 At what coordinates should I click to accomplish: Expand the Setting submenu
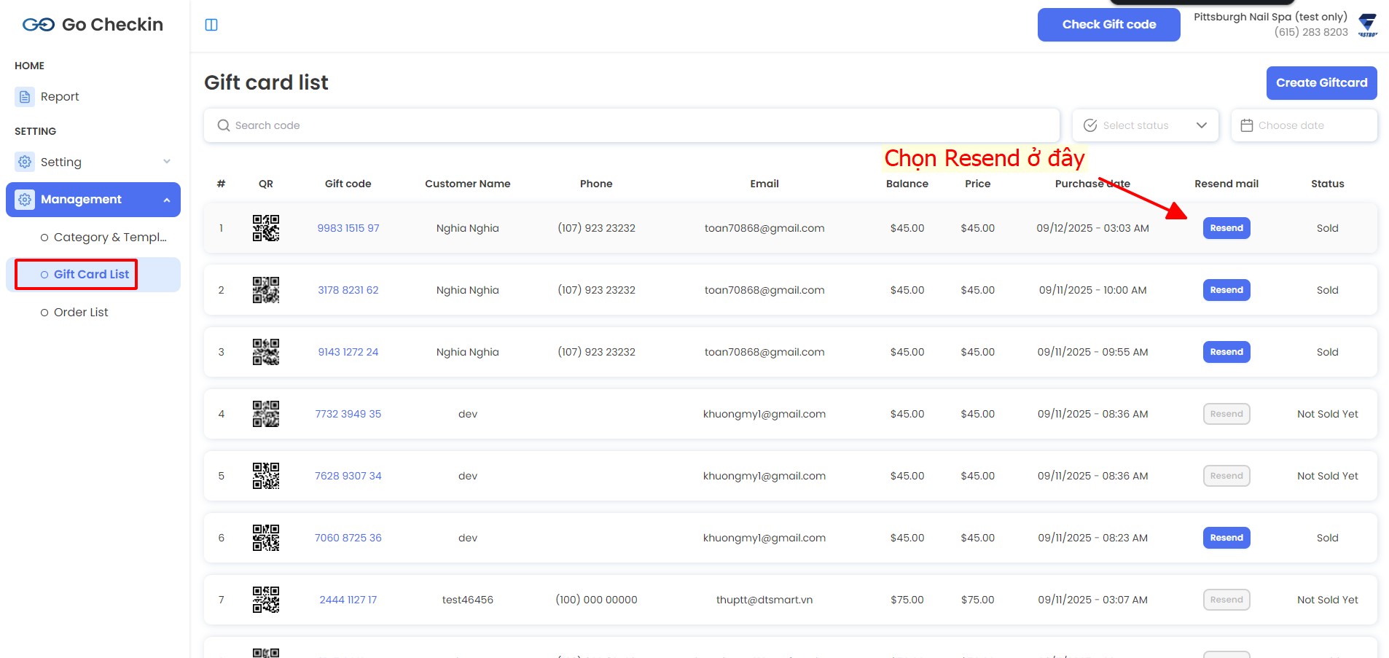167,162
